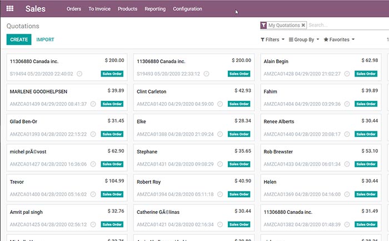Click the Sales Order badge on Fahim card
The width and height of the screenshot is (389, 241).
[x=366, y=104]
